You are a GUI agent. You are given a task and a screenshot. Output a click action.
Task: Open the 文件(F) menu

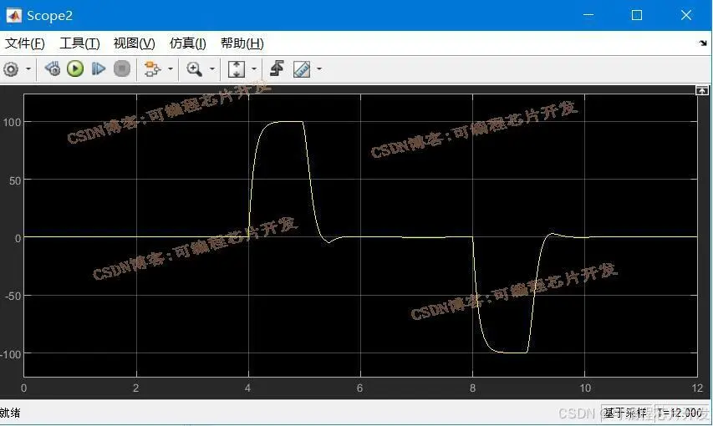(24, 43)
